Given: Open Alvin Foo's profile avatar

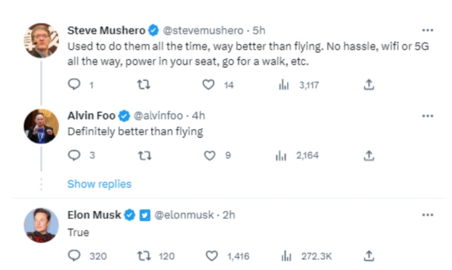Looking at the screenshot, I should click(x=41, y=126).
